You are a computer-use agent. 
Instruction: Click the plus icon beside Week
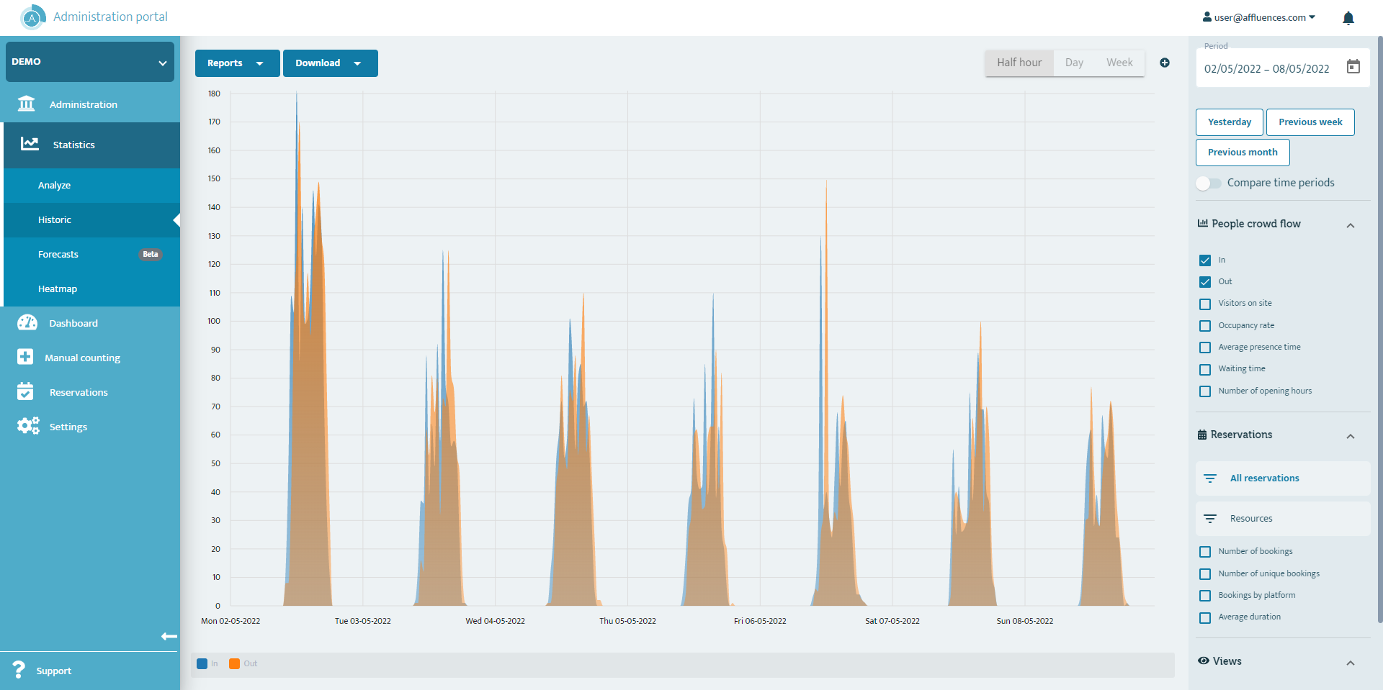1165,63
